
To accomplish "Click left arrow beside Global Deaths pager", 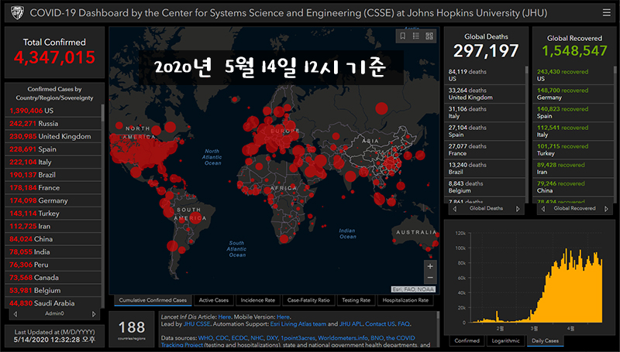I will [455, 209].
